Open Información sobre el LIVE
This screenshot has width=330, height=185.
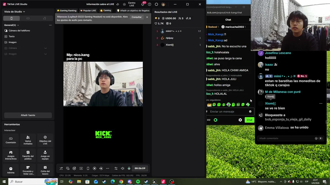100,4
